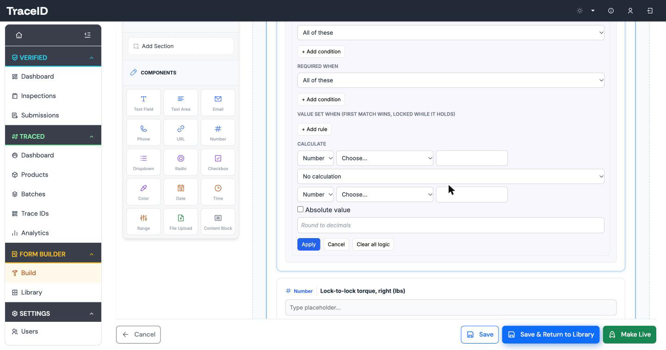Open the theme dropdown arrow
The width and height of the screenshot is (666, 350).
click(593, 11)
